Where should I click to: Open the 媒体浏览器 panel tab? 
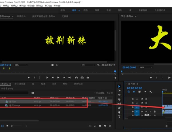click(x=20, y=84)
